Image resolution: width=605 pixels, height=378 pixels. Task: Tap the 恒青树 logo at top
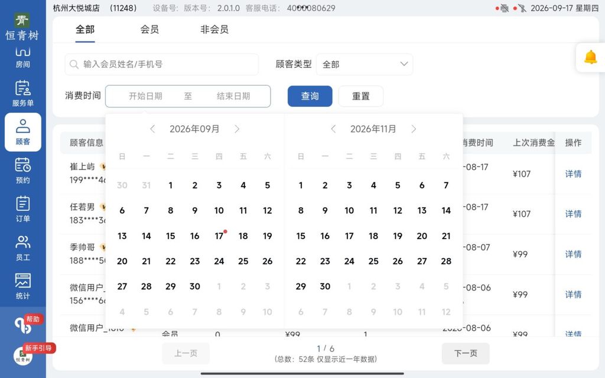[x=22, y=27]
